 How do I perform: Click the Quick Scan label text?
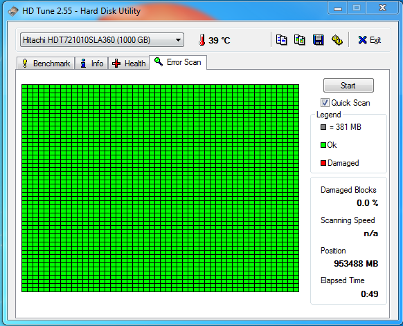(x=350, y=103)
